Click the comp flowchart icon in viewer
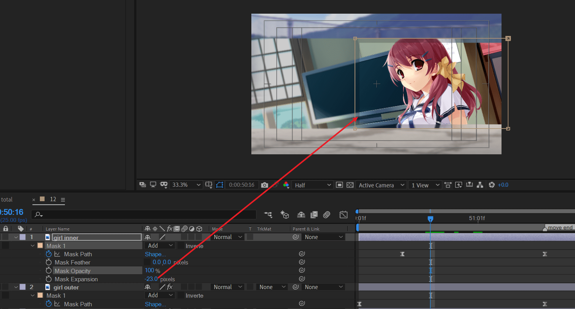Image resolution: width=575 pixels, height=309 pixels. [480, 185]
